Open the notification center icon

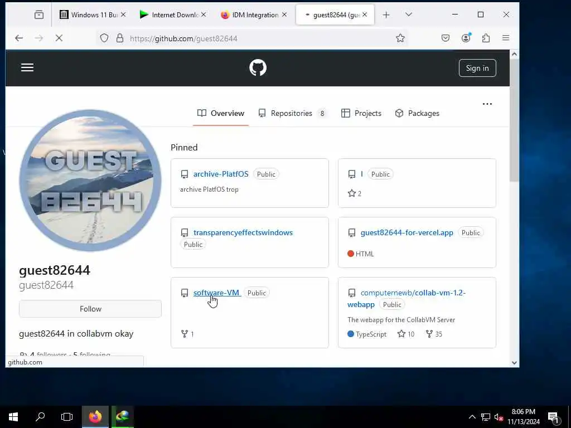coord(554,417)
